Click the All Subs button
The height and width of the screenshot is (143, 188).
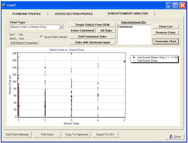106,30
